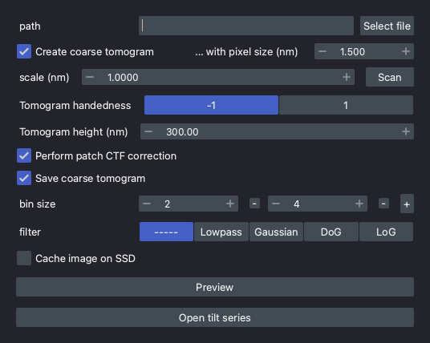Click the pixel size value 1.500
430x343 pixels.
(352, 51)
